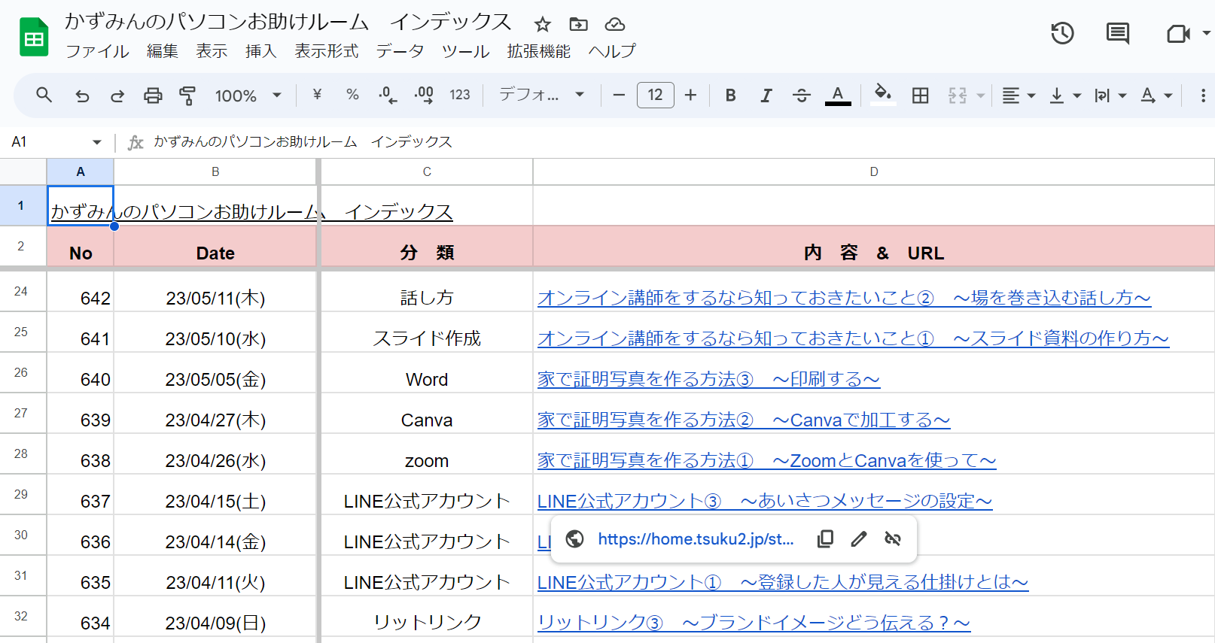Open the データ menu

pyautogui.click(x=400, y=51)
